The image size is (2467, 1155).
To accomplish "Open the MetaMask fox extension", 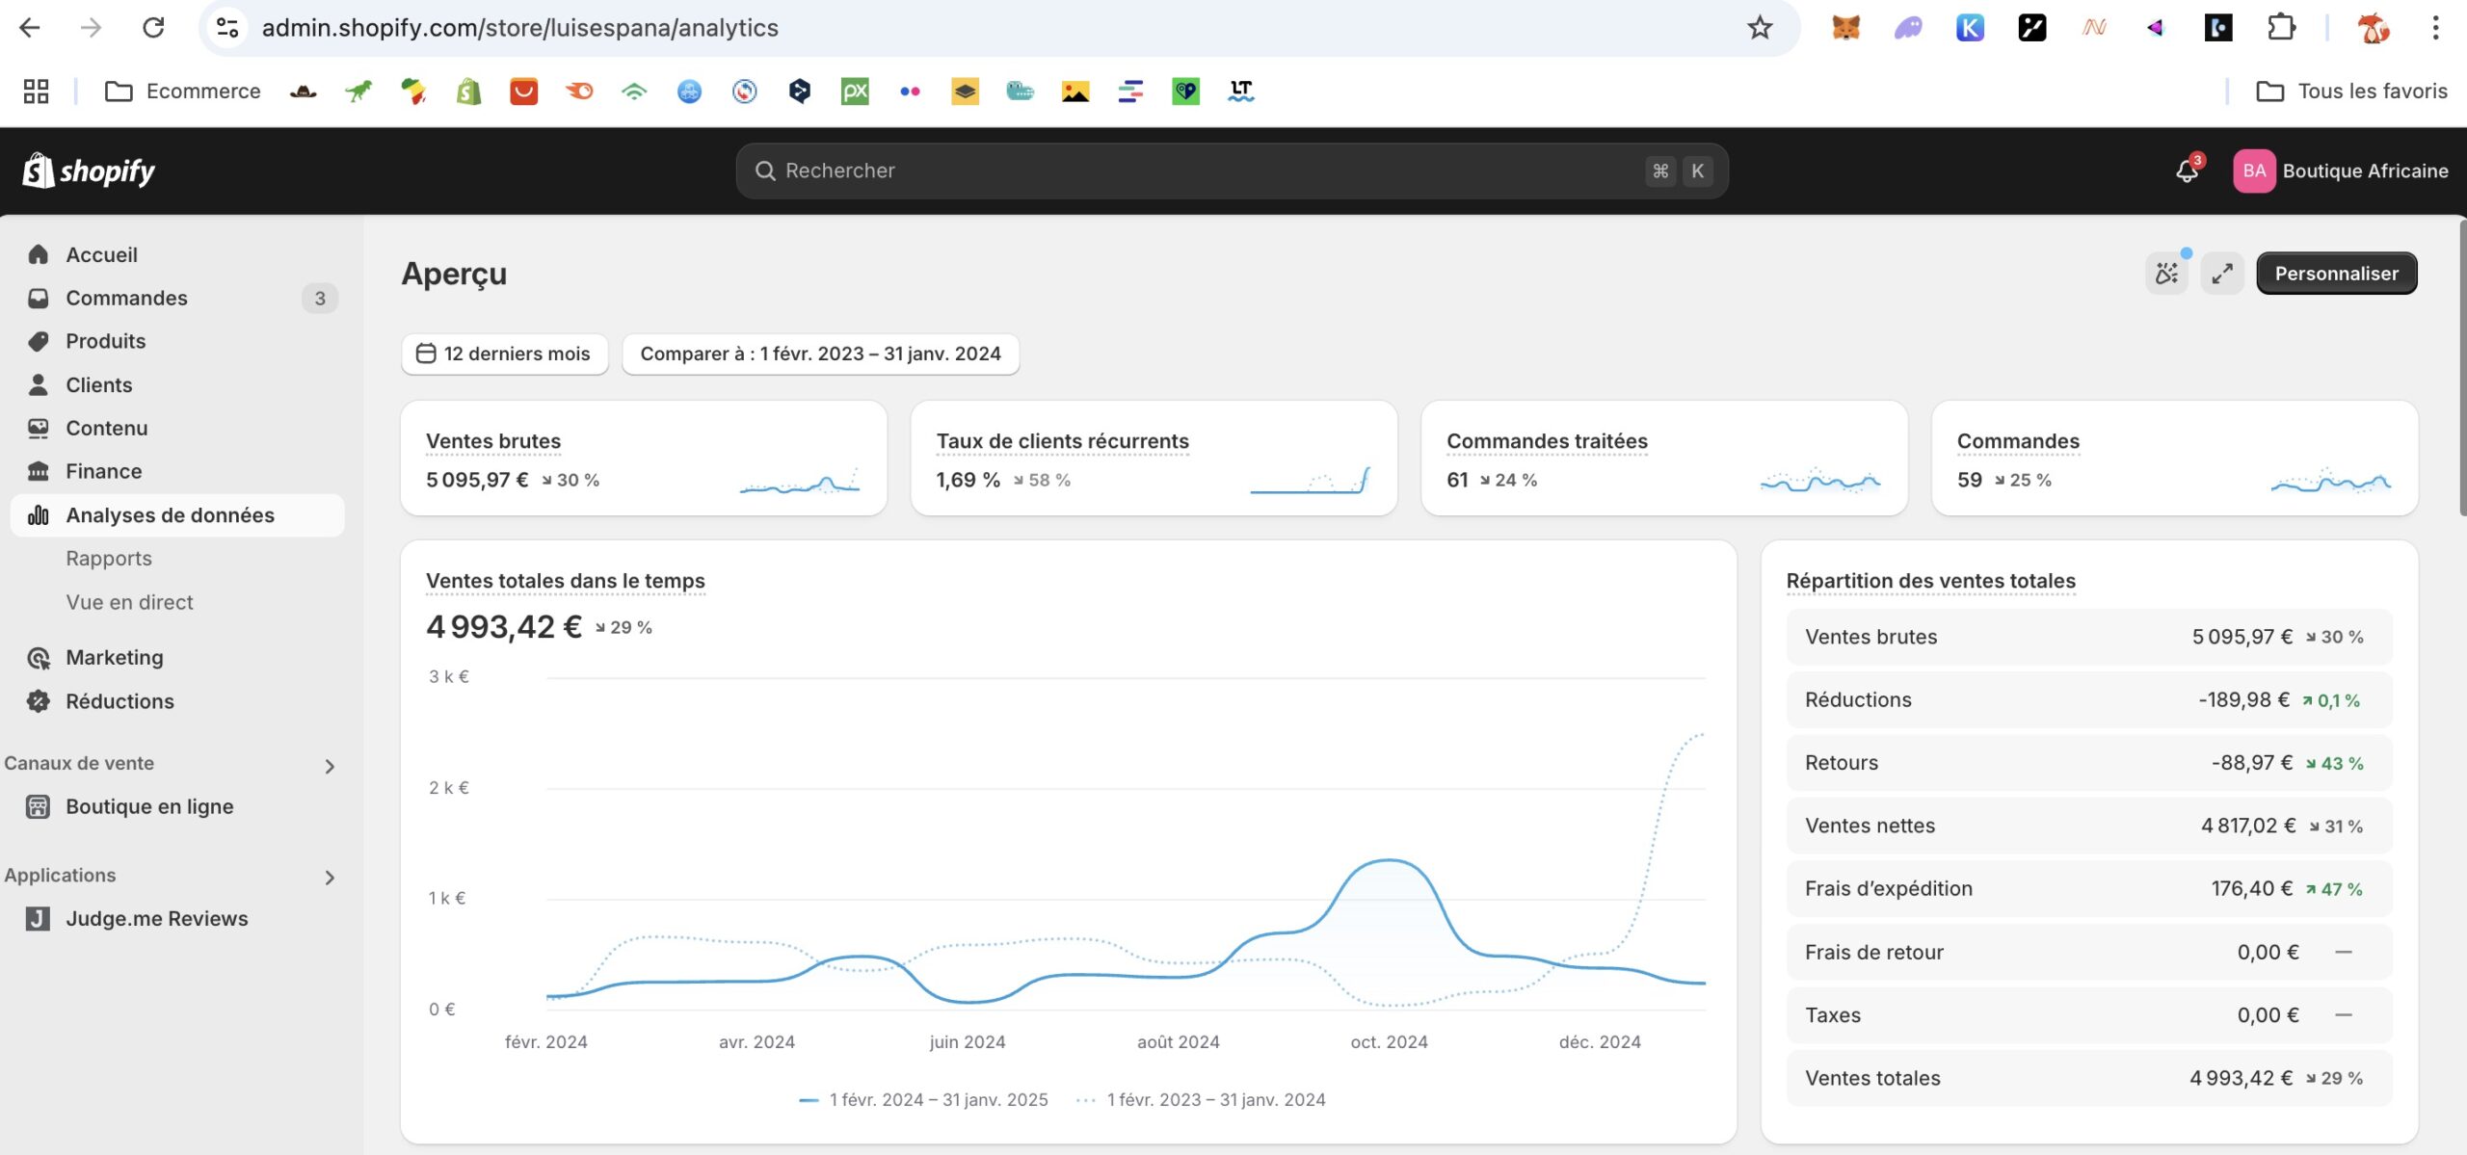I will click(1845, 28).
